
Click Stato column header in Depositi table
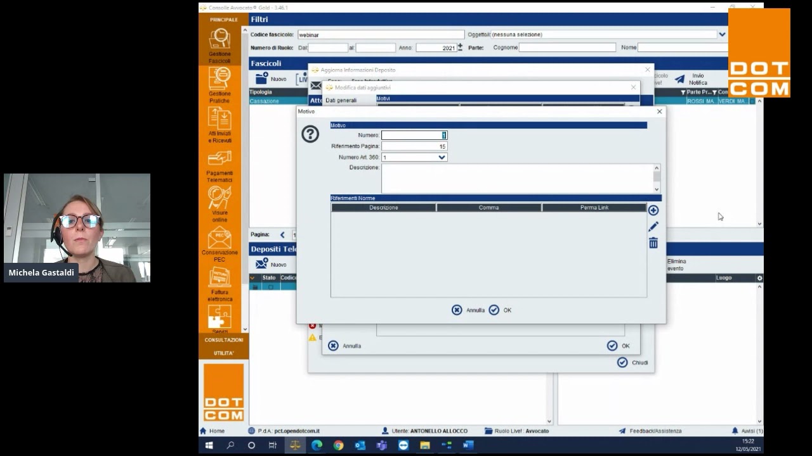point(269,278)
